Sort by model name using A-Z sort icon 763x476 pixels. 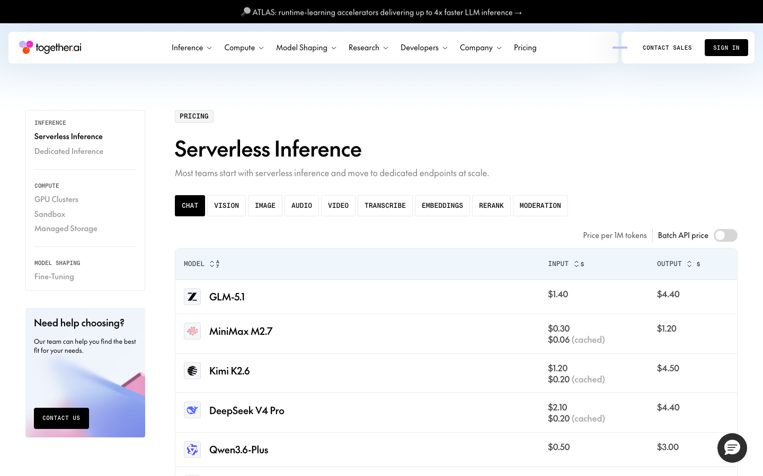tap(215, 264)
